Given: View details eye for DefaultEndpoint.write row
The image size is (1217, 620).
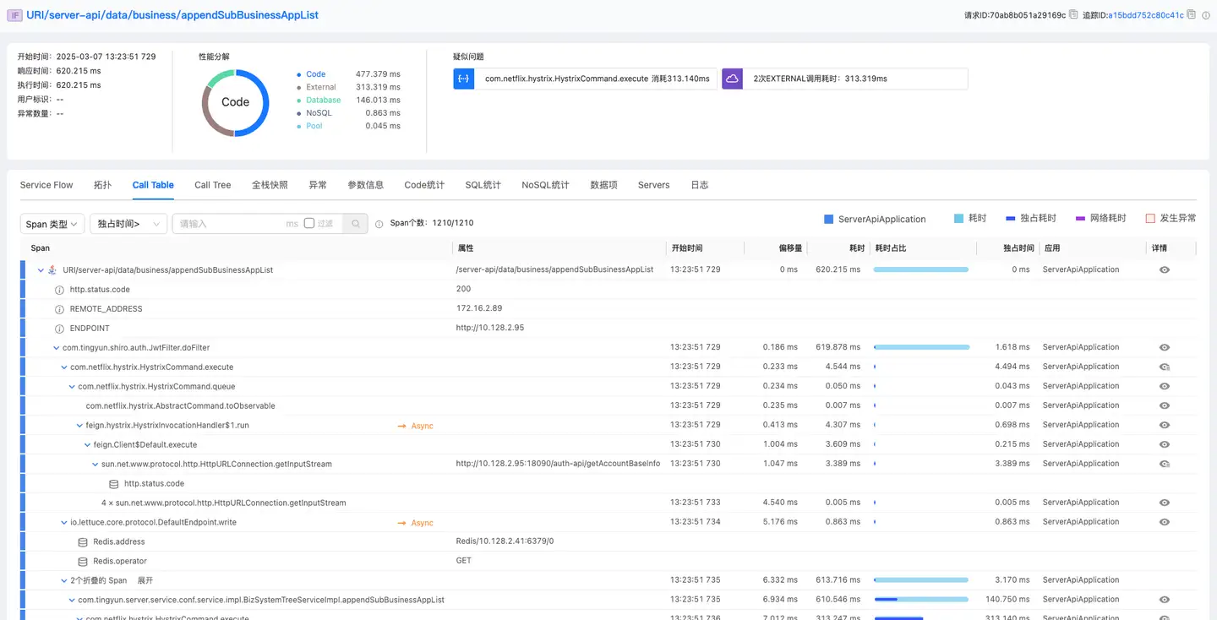Looking at the screenshot, I should pyautogui.click(x=1164, y=522).
